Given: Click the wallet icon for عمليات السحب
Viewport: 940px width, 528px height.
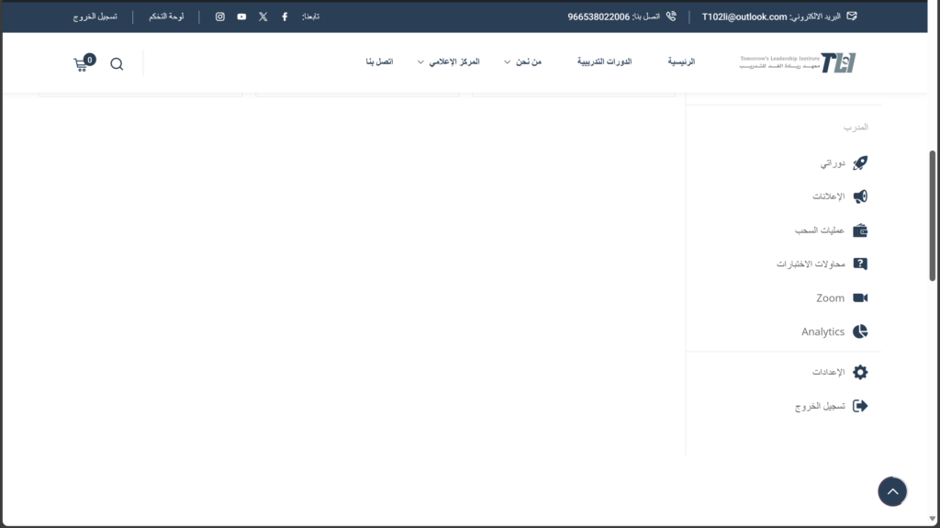Looking at the screenshot, I should [860, 230].
